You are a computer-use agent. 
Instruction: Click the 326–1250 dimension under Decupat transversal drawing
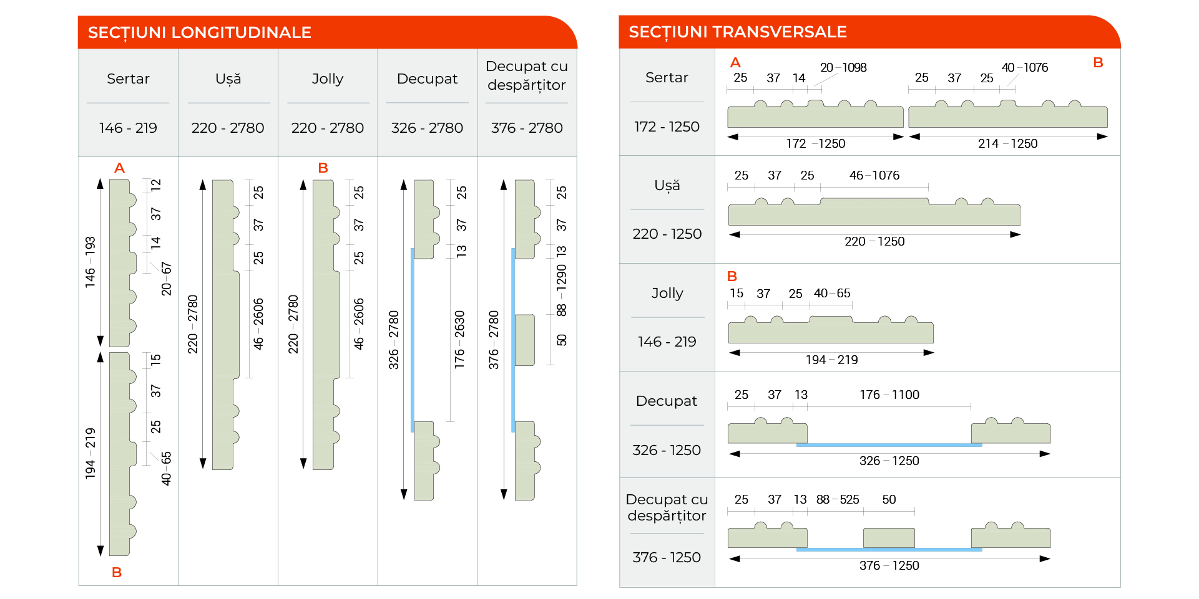click(x=889, y=461)
